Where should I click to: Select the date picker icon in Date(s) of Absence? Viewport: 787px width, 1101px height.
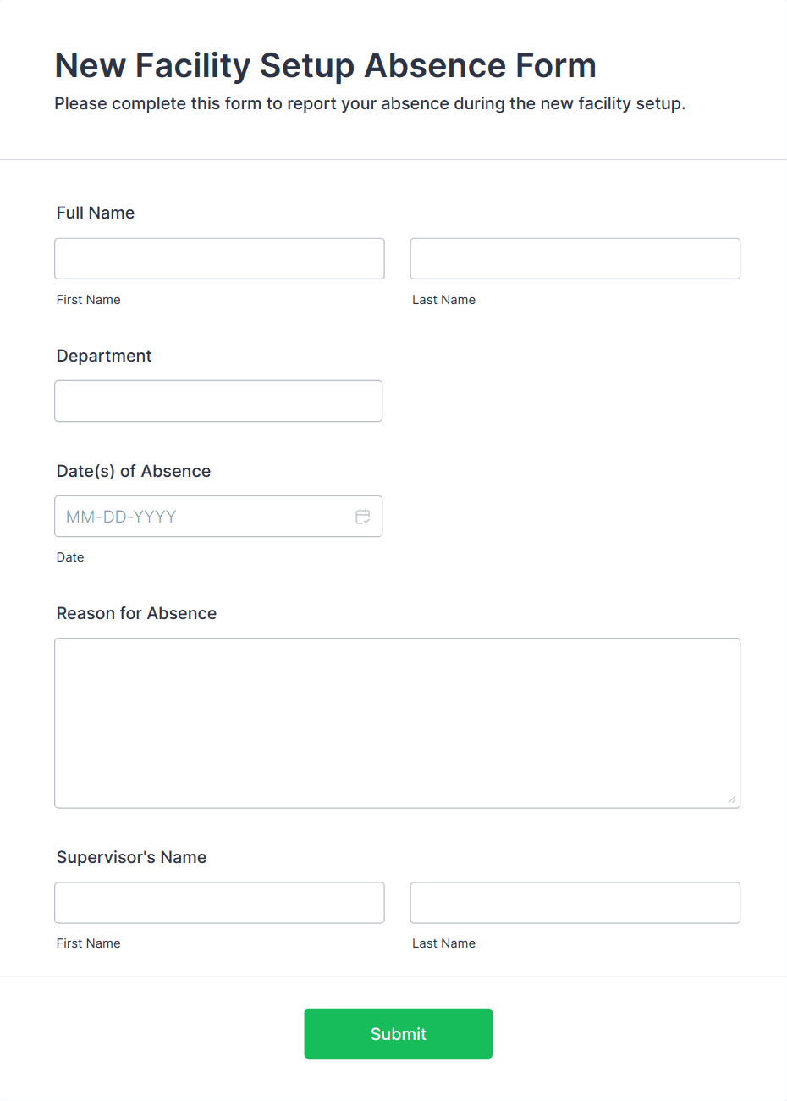pyautogui.click(x=362, y=516)
